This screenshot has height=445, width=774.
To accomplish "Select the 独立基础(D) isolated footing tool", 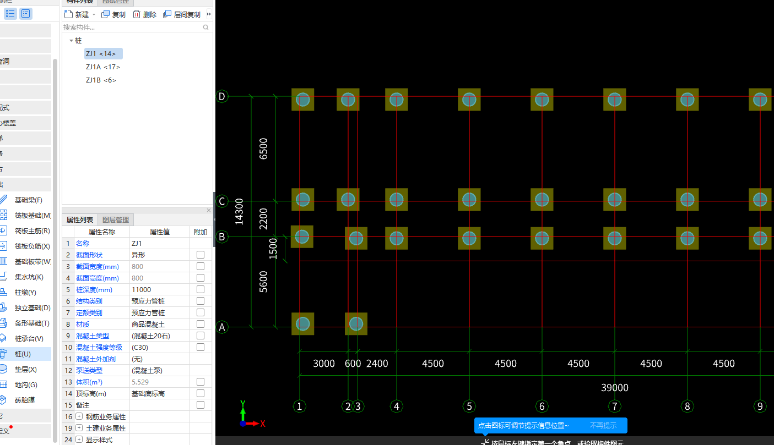I will pos(26,307).
